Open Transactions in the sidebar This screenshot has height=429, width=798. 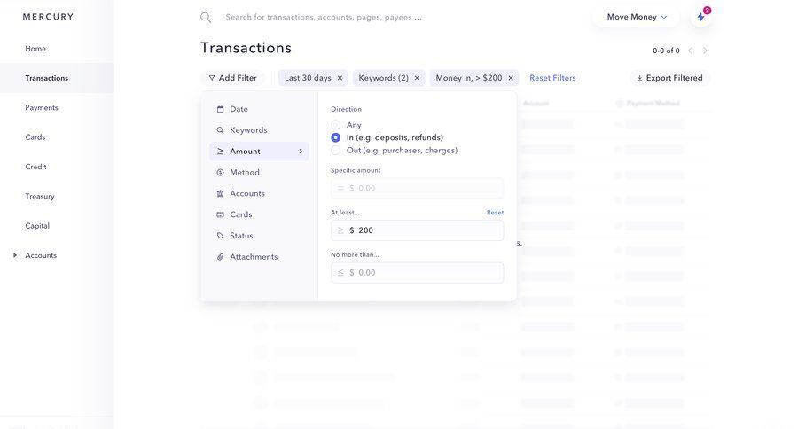coord(46,78)
